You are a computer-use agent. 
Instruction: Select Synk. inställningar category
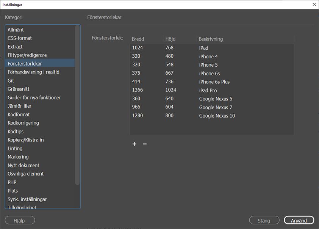(40, 199)
